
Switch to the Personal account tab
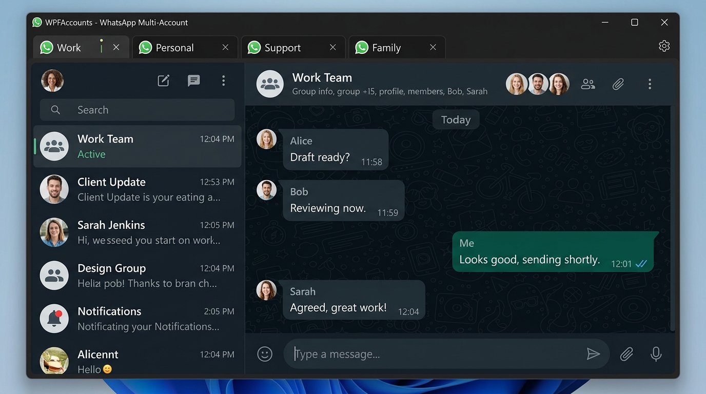click(185, 47)
